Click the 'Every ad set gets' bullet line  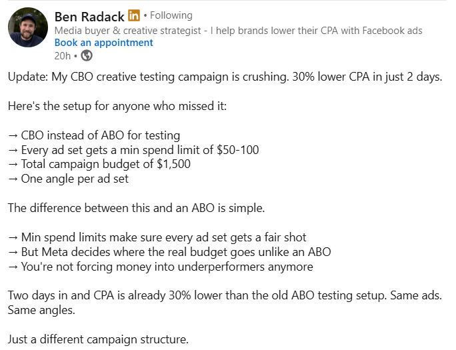(x=133, y=150)
